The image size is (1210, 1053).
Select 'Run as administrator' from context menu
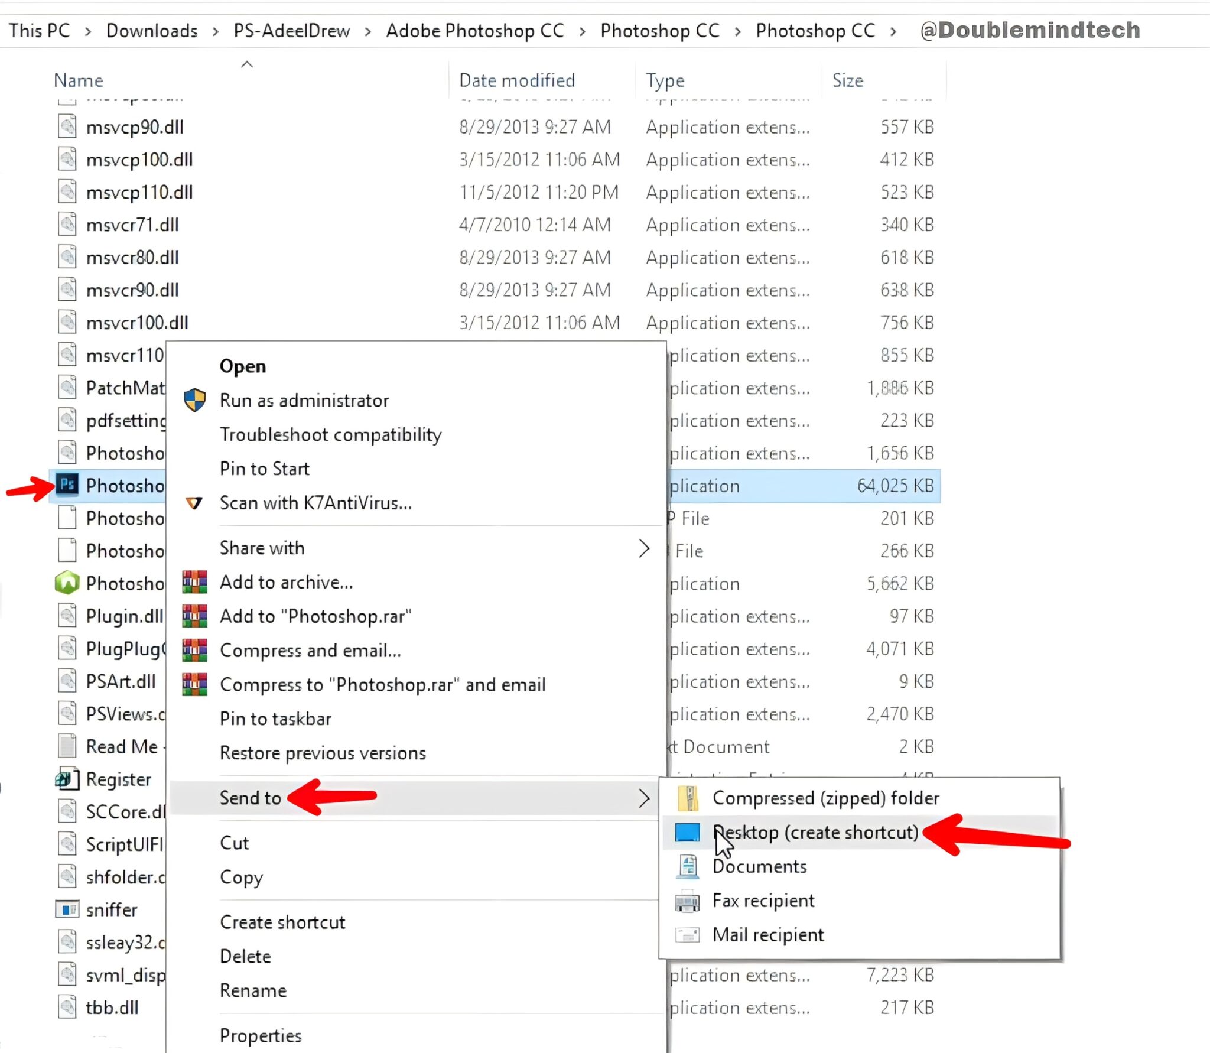304,399
